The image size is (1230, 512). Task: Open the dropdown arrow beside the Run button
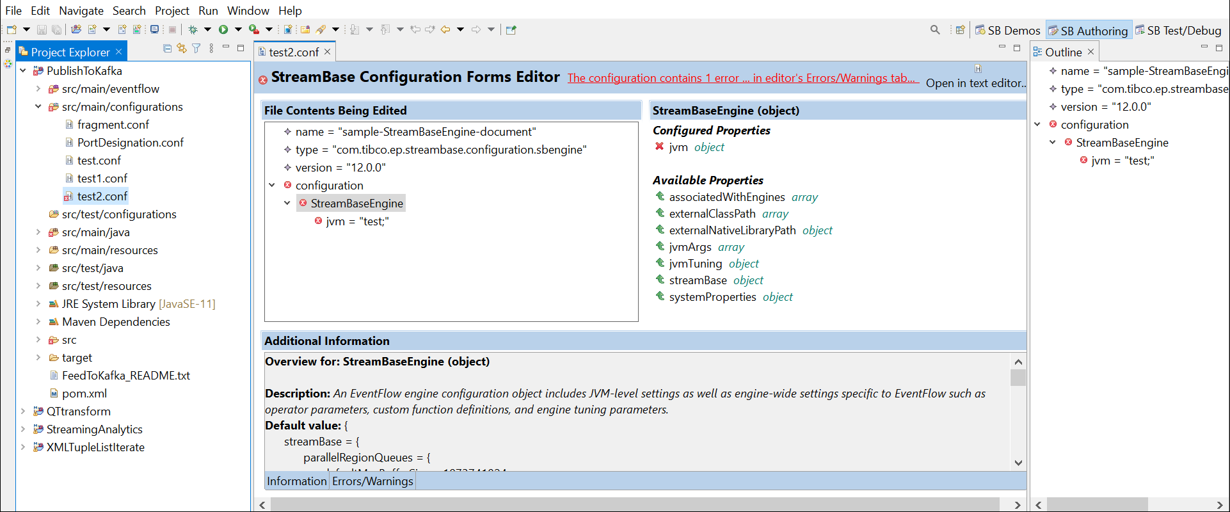point(238,29)
